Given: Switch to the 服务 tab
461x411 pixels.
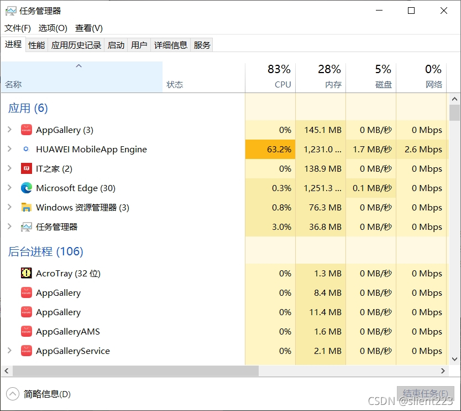Looking at the screenshot, I should point(202,45).
